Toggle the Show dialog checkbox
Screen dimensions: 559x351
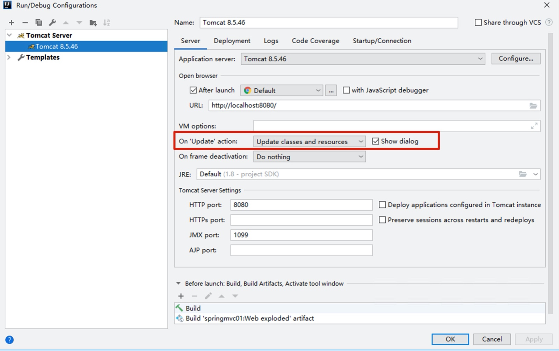(376, 141)
